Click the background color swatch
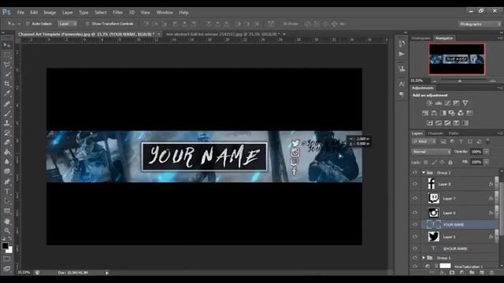This screenshot has height=283, width=504. 10,250
